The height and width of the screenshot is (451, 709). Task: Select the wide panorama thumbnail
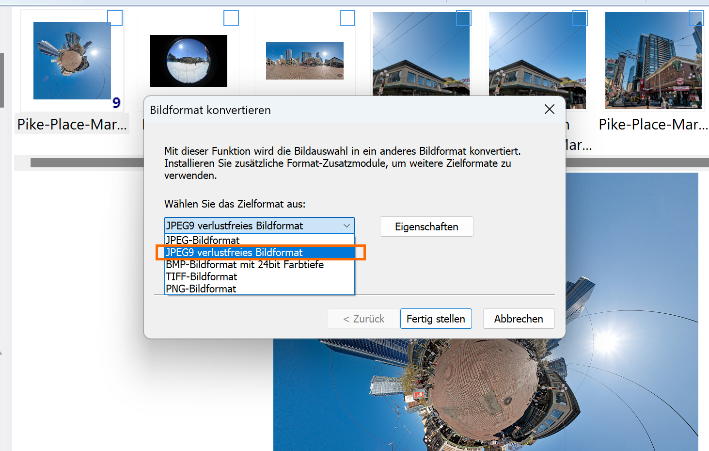(304, 61)
